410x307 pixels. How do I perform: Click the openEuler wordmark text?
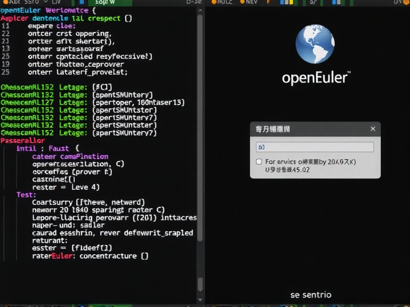[x=315, y=78]
